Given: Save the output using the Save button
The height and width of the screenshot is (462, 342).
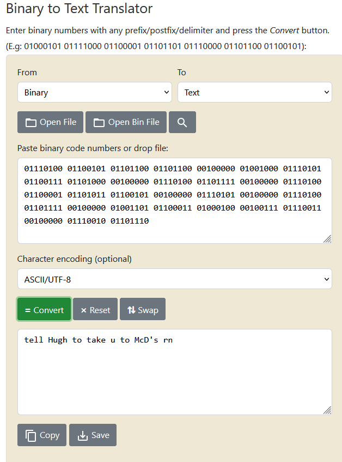Looking at the screenshot, I should click(93, 435).
